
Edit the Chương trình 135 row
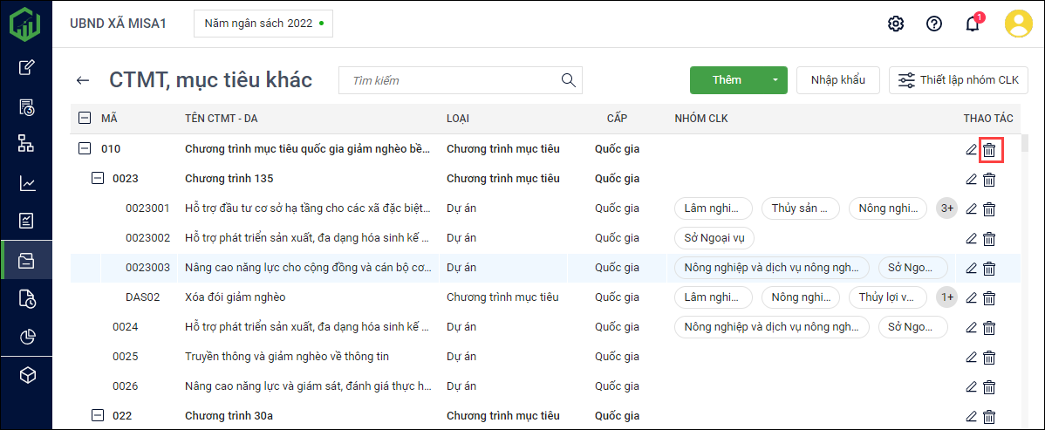pos(971,180)
